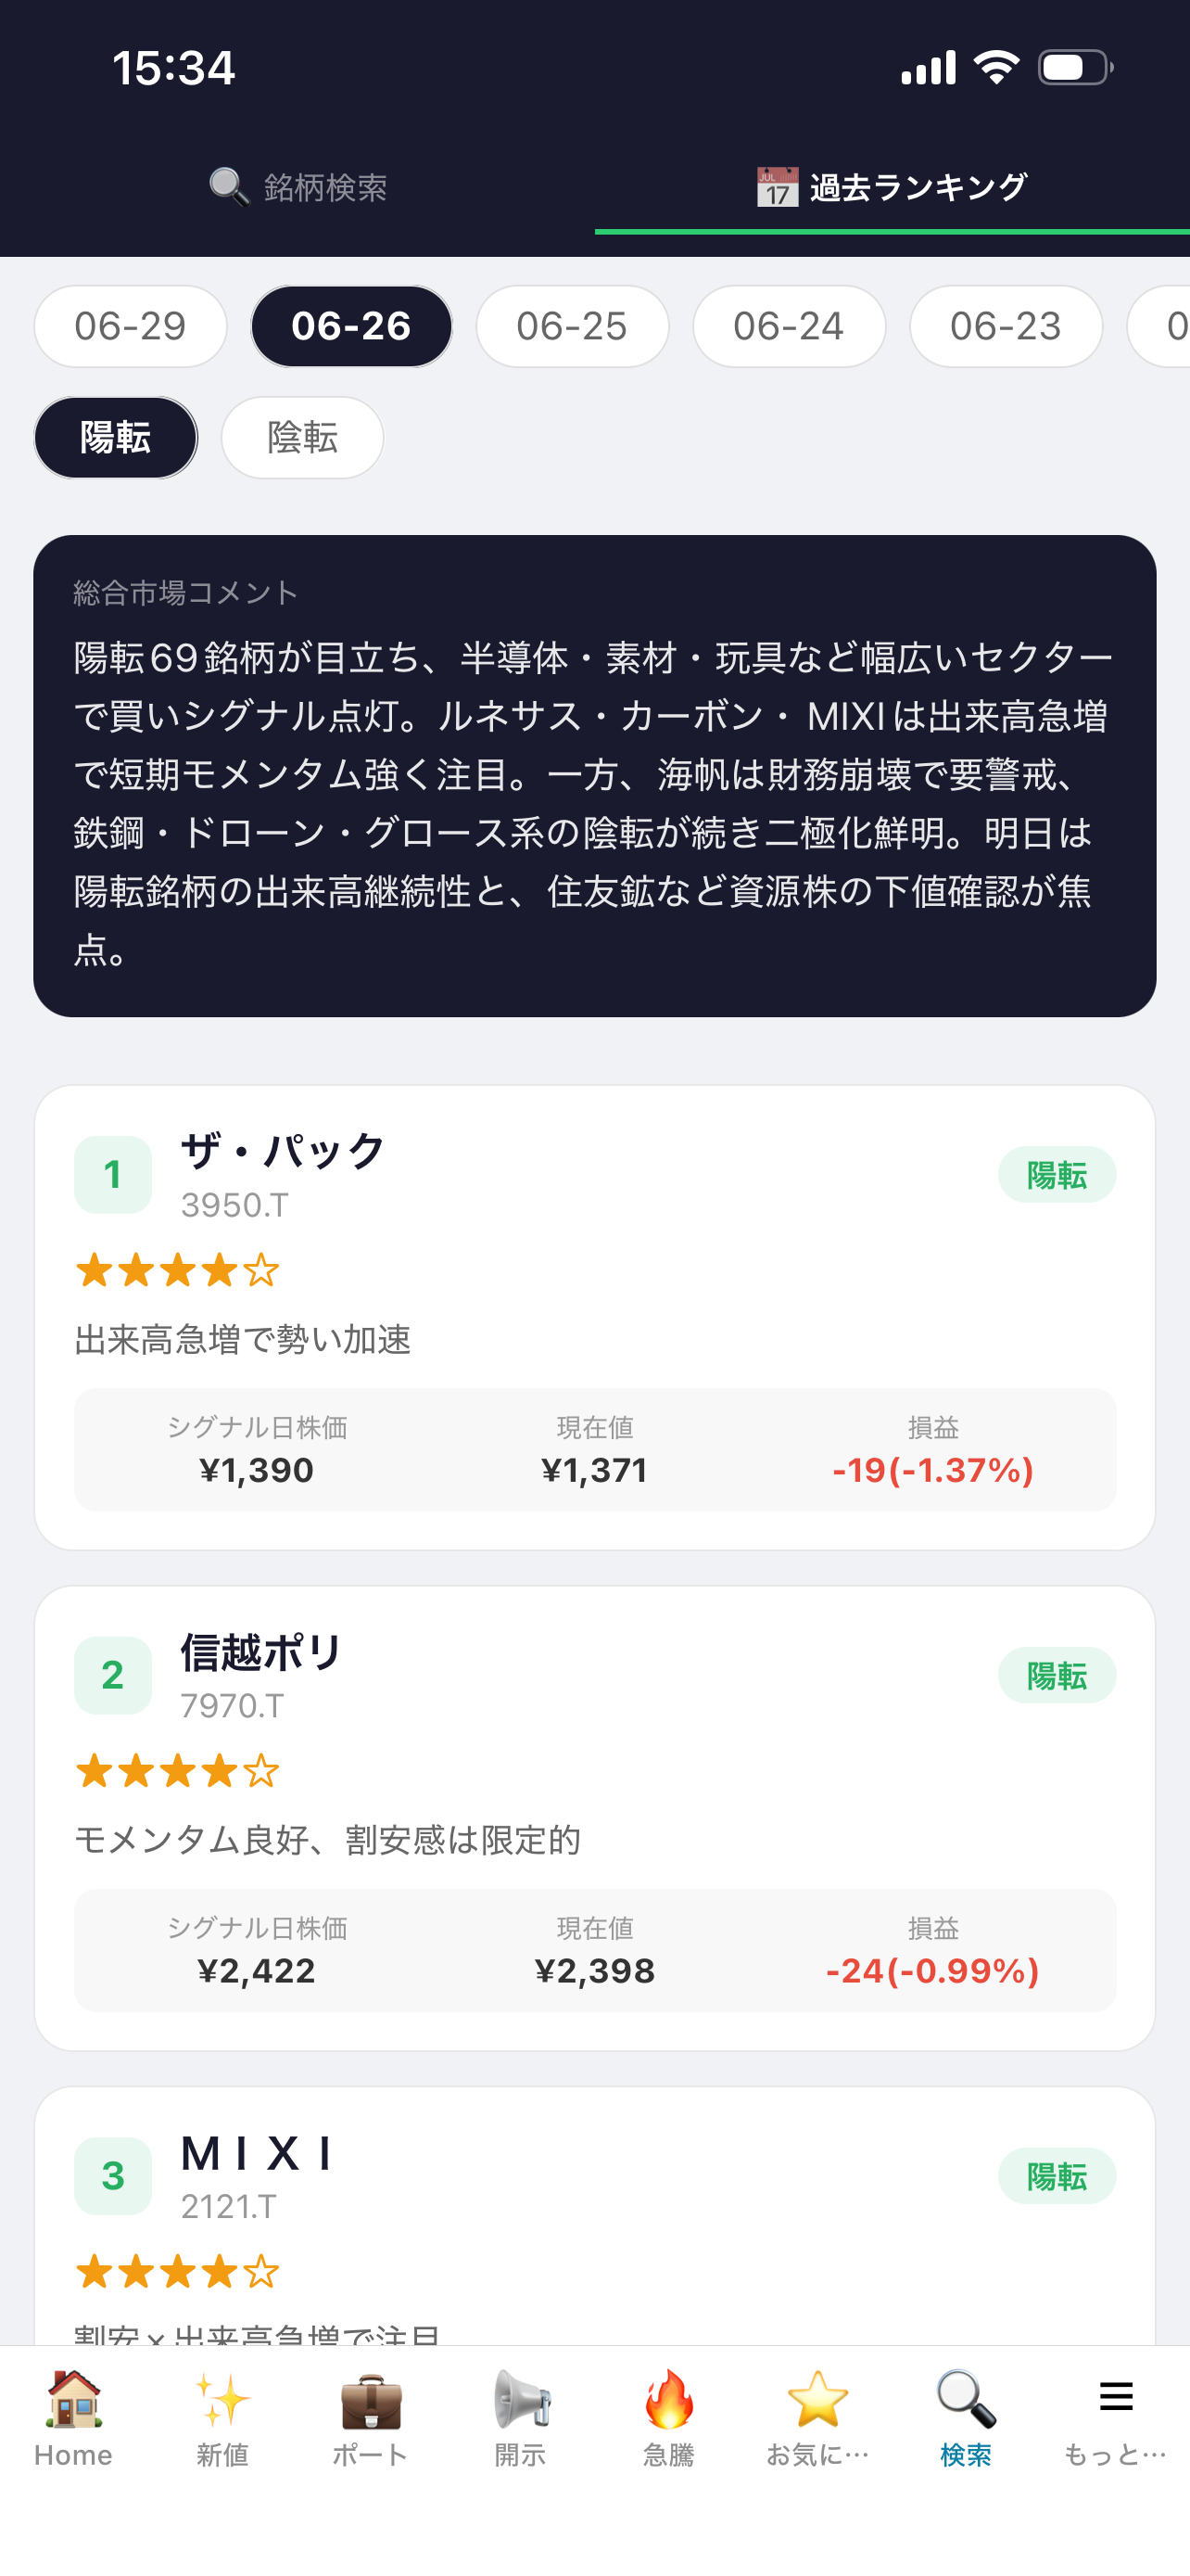Select the 06-25 date chip
The width and height of the screenshot is (1190, 2576).
[x=573, y=326]
